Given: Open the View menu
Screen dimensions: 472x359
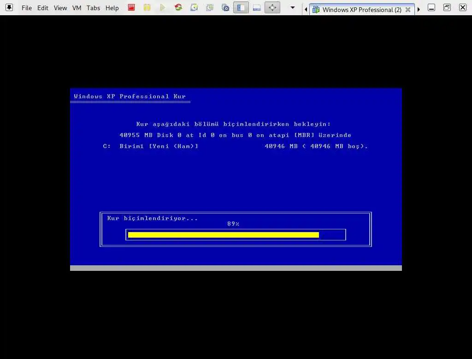Looking at the screenshot, I should pyautogui.click(x=60, y=8).
